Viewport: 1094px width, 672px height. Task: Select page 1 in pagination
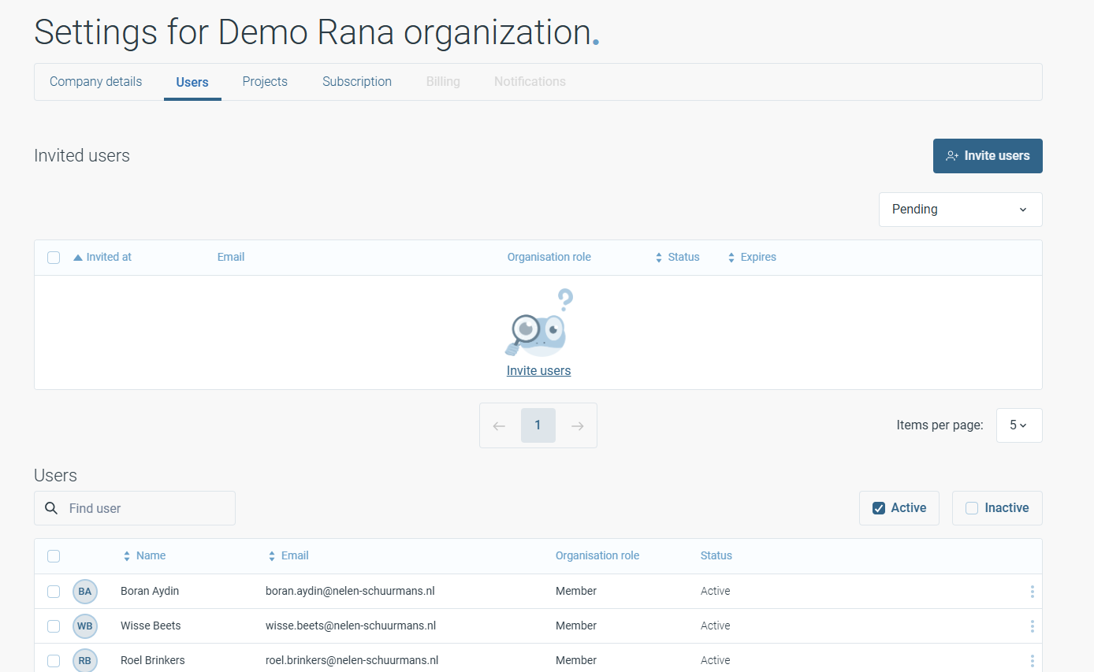[x=538, y=425]
